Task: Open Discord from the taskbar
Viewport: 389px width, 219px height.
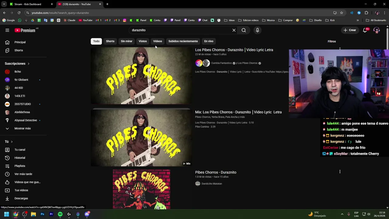Action: click(87, 214)
